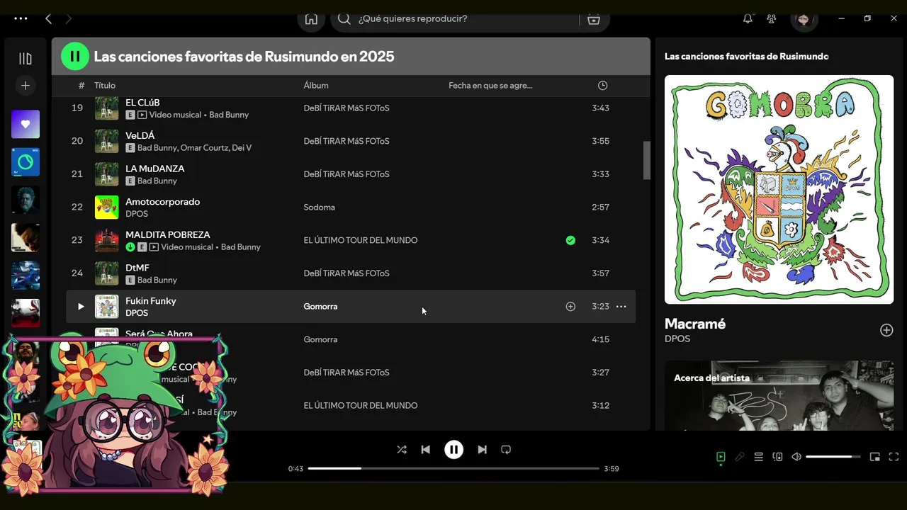Go forward with the right arrow
The width and height of the screenshot is (907, 510).
(x=69, y=19)
